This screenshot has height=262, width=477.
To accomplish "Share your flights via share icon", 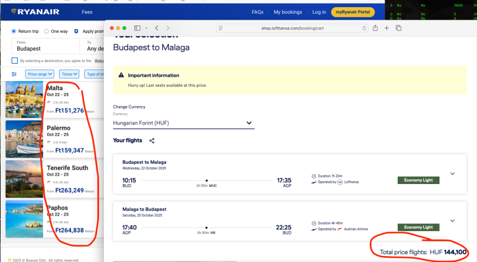I will (151, 141).
